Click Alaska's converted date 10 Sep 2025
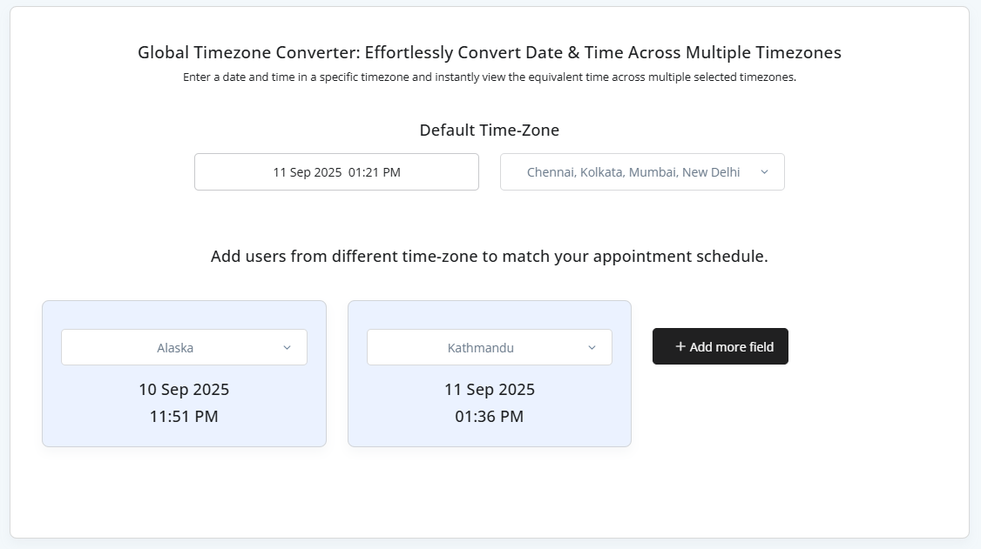Viewport: 981px width, 549px height. [x=184, y=389]
